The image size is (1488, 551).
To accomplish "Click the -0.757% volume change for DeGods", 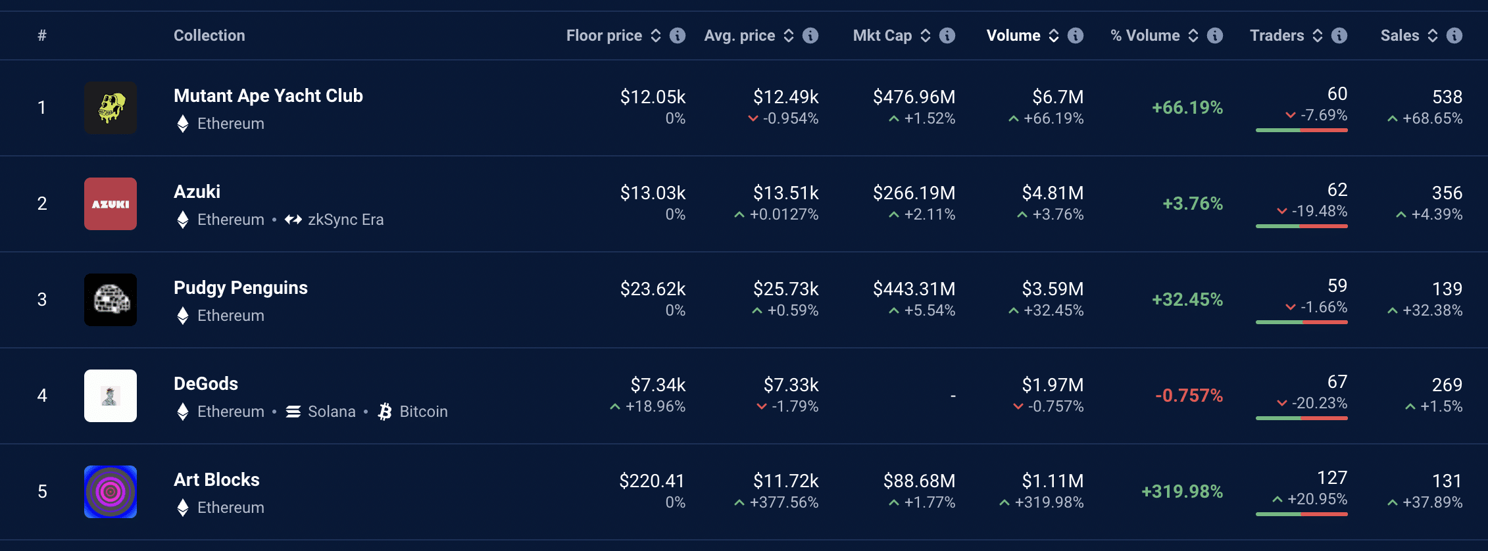I will click(x=1189, y=396).
